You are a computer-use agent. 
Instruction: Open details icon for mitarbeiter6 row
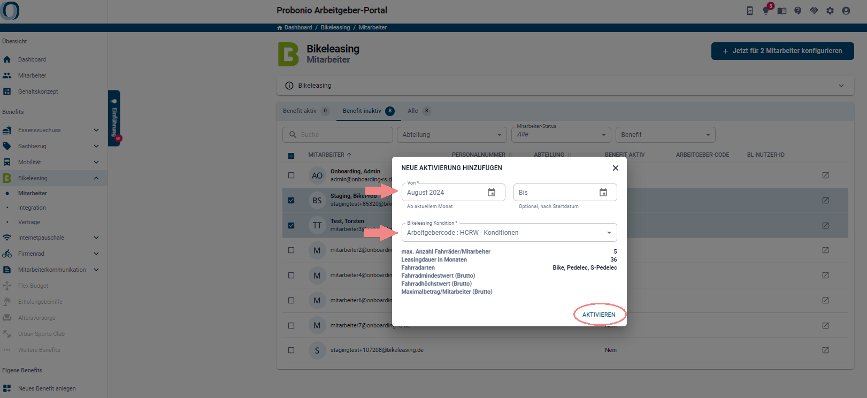coord(825,301)
